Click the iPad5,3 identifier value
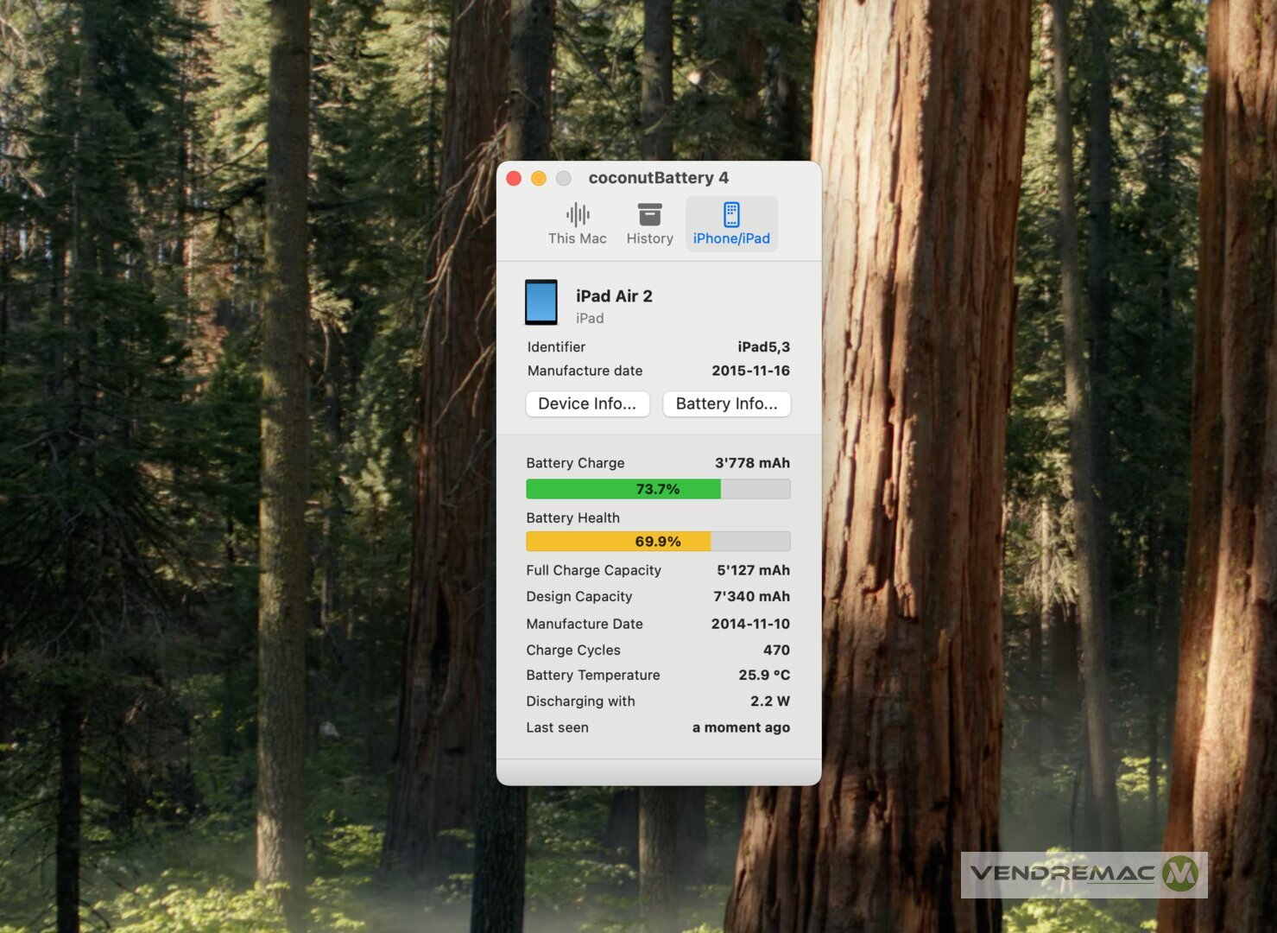 (763, 346)
